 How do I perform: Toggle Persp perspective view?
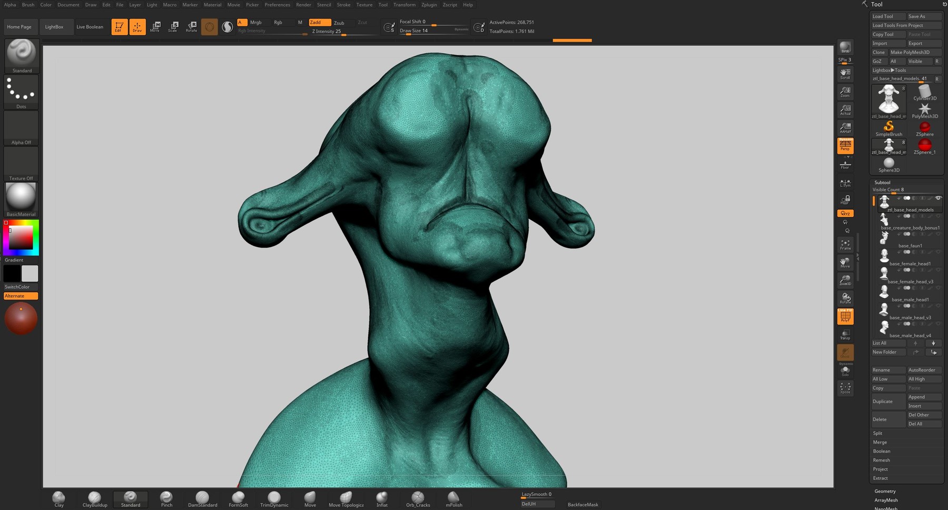pyautogui.click(x=845, y=146)
